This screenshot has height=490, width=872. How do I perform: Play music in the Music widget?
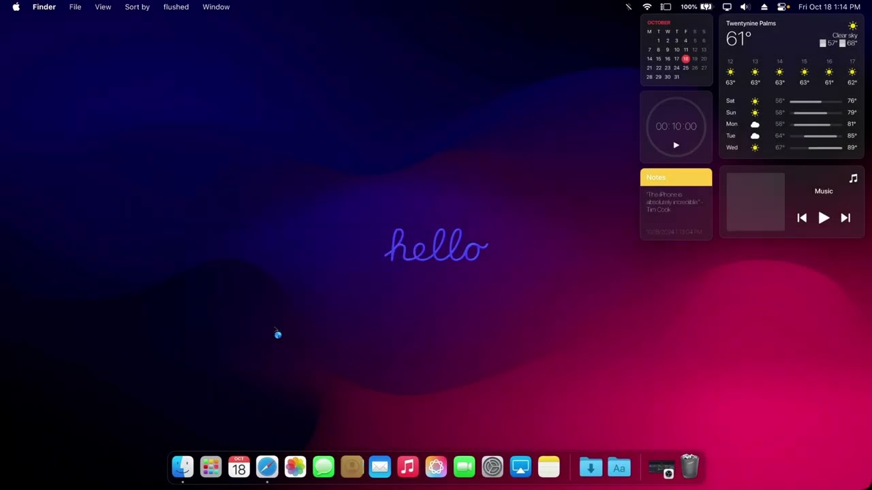click(x=824, y=218)
